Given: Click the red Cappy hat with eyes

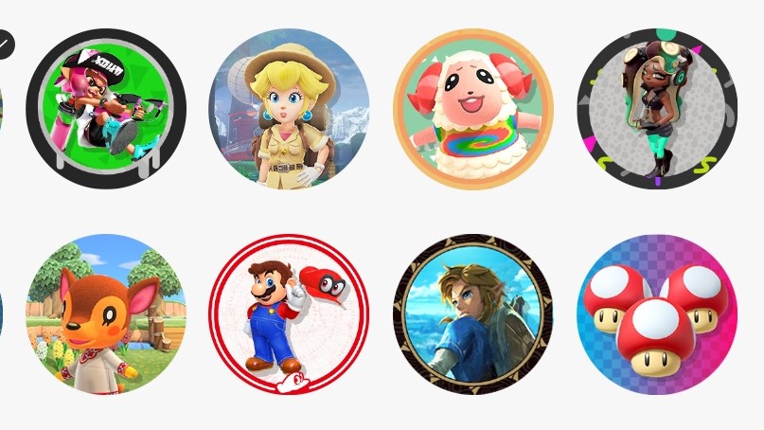Looking at the screenshot, I should [323, 285].
